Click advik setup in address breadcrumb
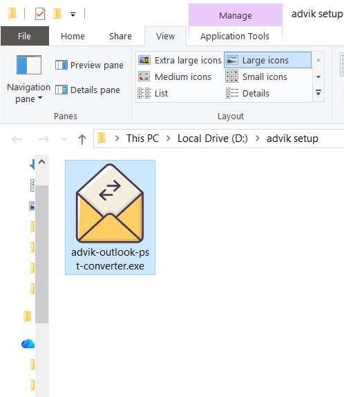 click(x=292, y=139)
